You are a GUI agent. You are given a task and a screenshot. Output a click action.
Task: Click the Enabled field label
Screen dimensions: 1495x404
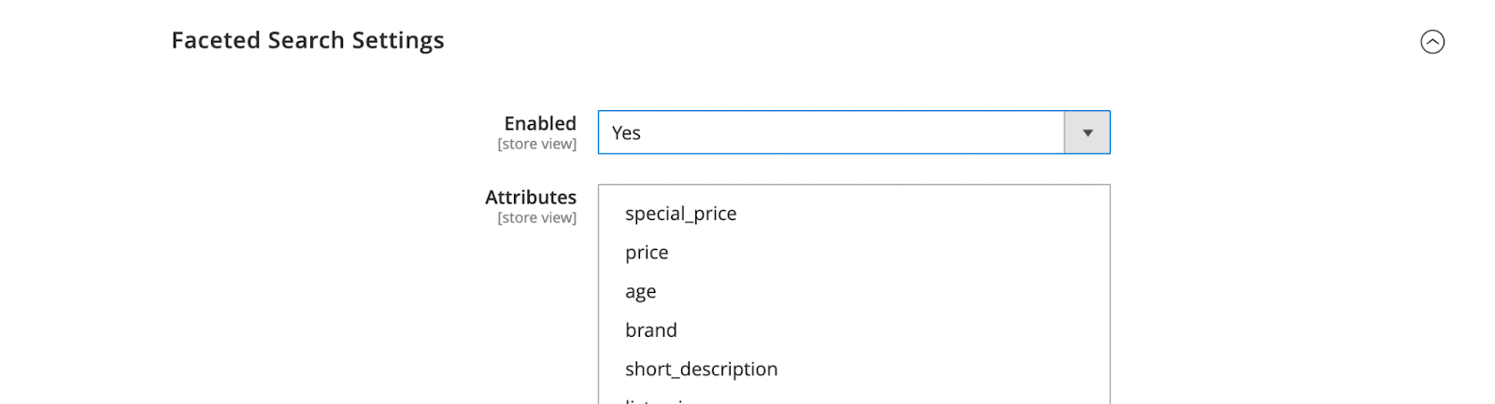click(x=540, y=123)
